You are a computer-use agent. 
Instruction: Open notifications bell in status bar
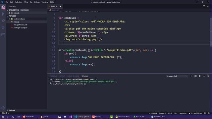[x=209, y=113]
